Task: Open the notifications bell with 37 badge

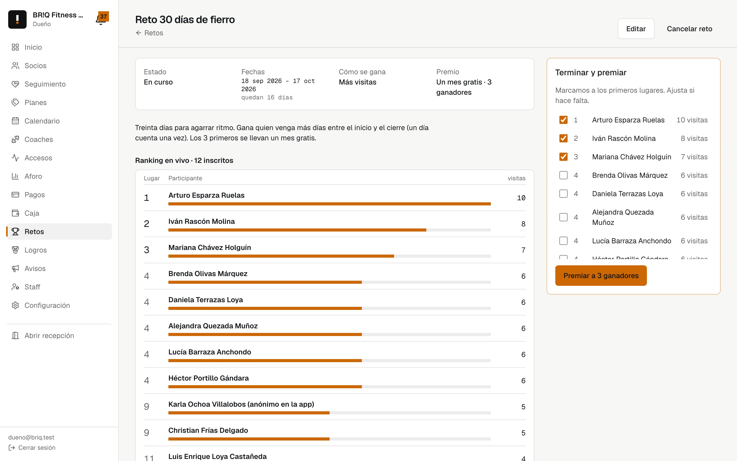Action: tap(101, 19)
